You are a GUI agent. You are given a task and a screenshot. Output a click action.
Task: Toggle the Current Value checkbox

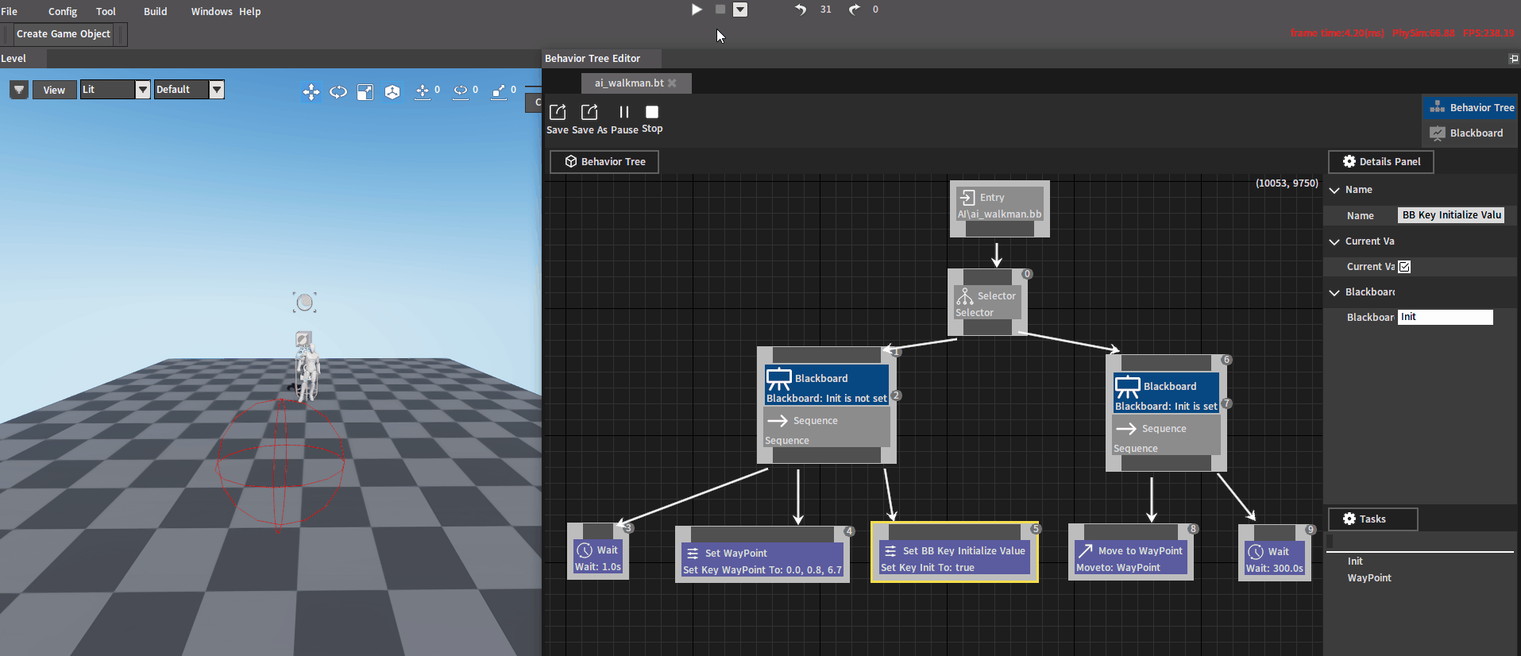[1404, 267]
